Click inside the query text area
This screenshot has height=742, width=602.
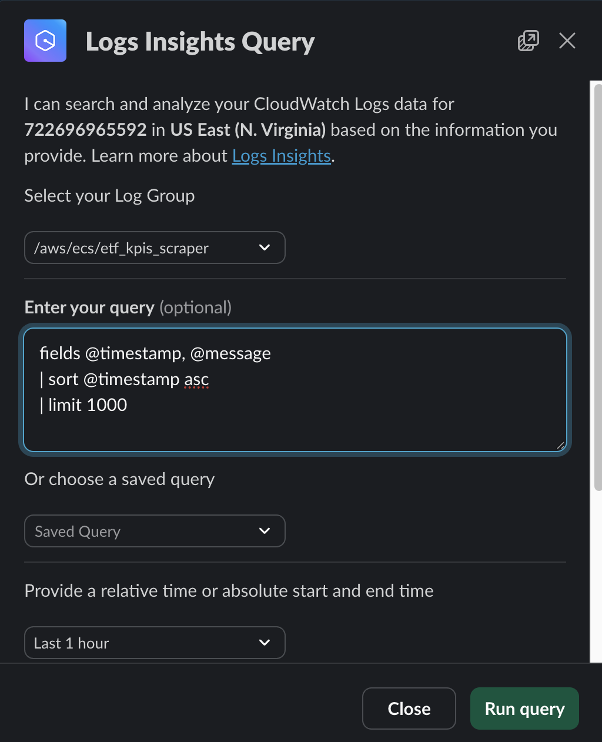tap(295, 390)
